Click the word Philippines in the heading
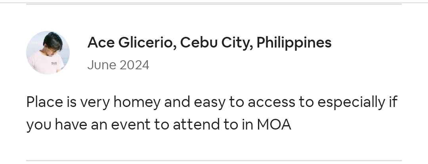Image resolution: width=428 pixels, height=164 pixels. 294,42
